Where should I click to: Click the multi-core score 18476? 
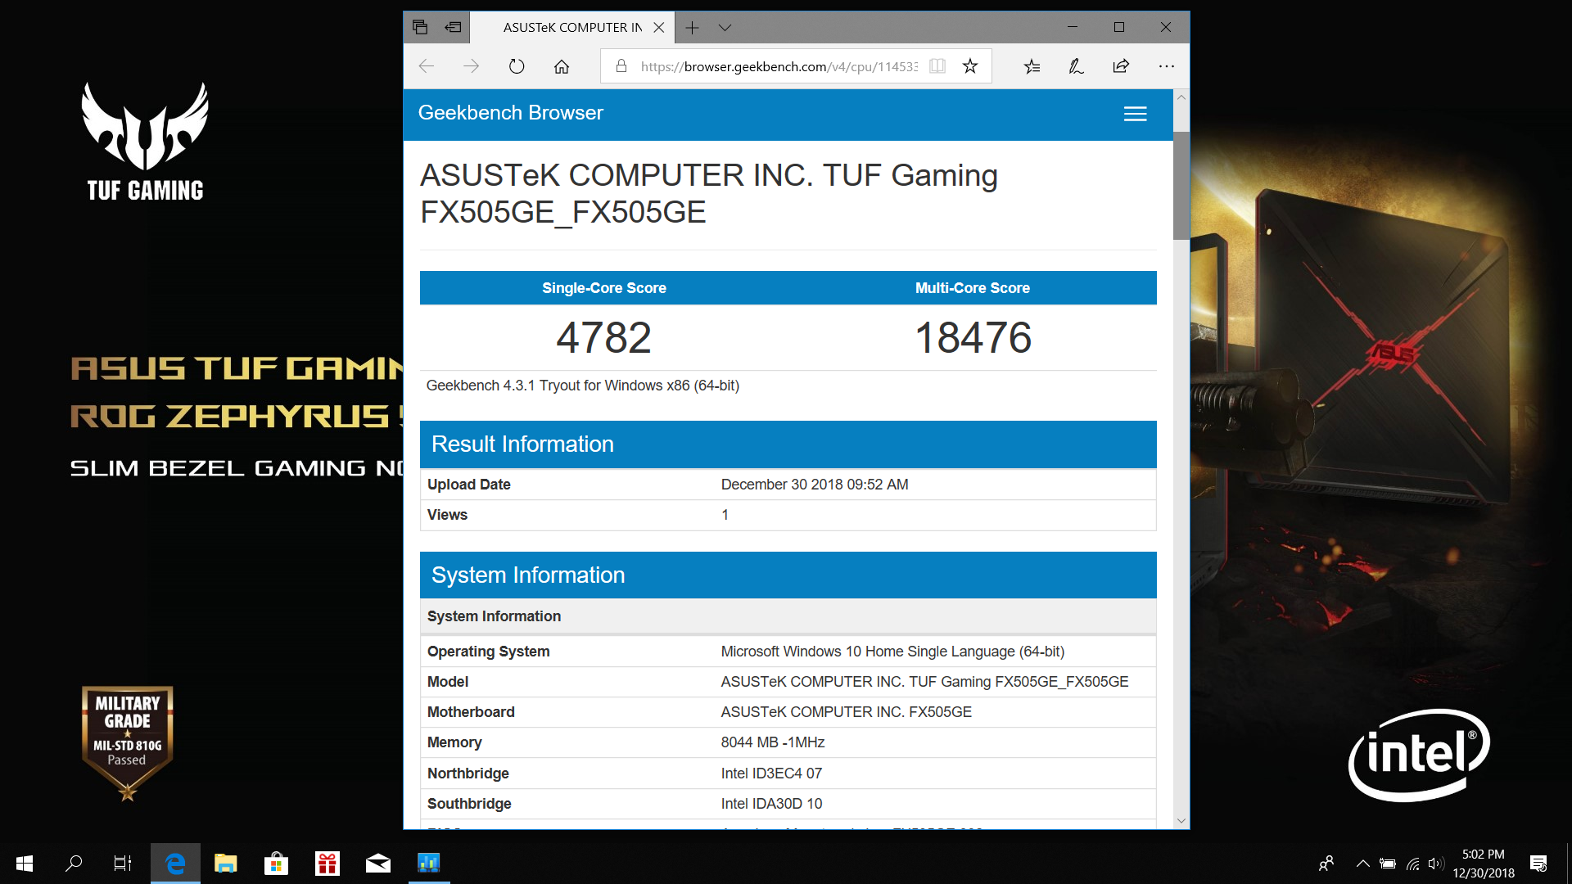pos(973,337)
